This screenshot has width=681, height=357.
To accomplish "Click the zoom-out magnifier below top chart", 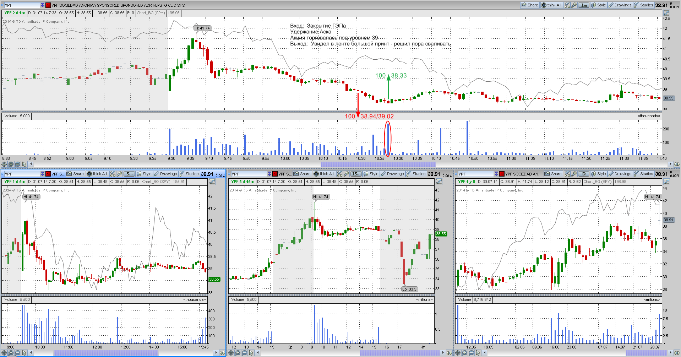I will click(x=17, y=164).
